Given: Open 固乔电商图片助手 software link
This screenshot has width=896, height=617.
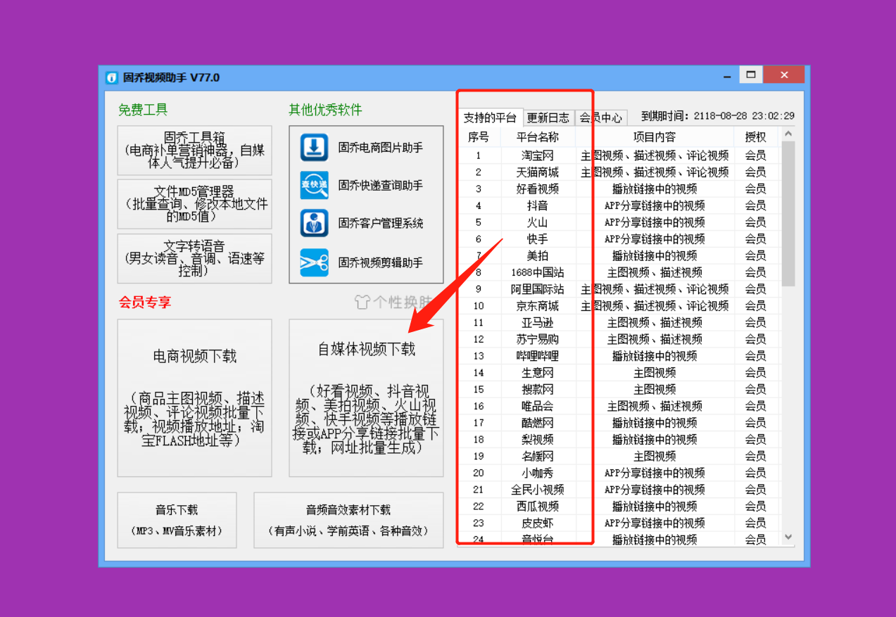Looking at the screenshot, I should coord(380,148).
